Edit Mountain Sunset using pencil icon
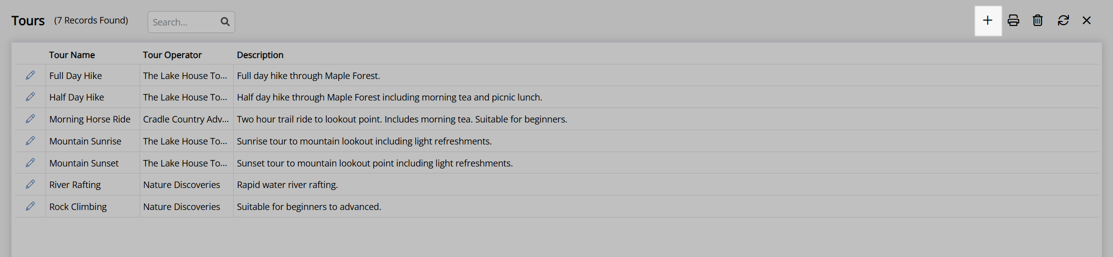 click(x=31, y=162)
